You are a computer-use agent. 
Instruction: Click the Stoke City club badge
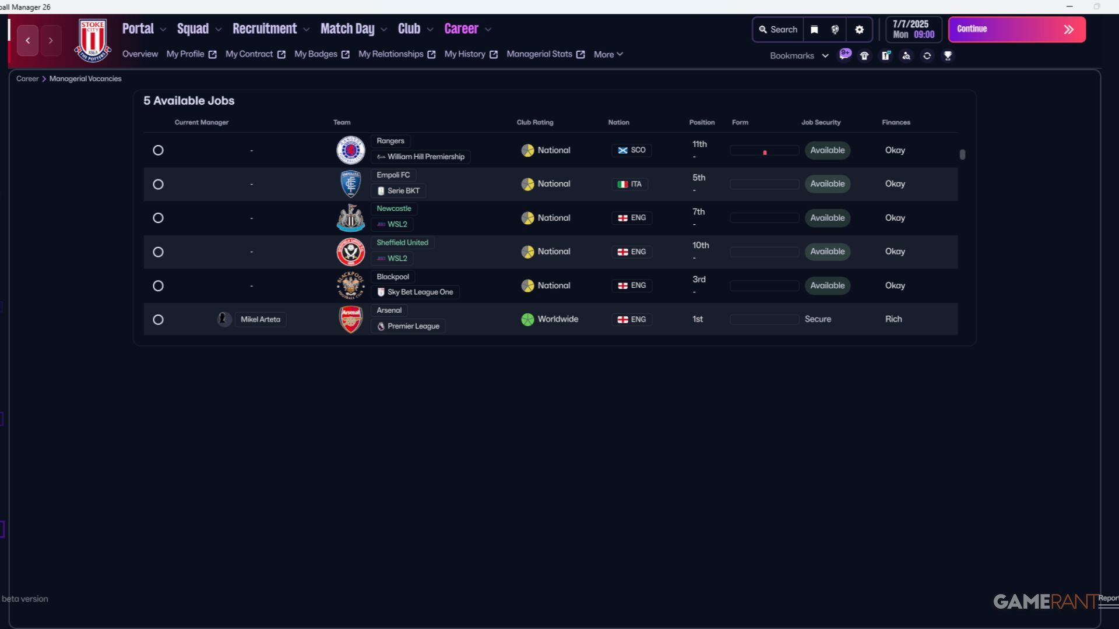93,40
